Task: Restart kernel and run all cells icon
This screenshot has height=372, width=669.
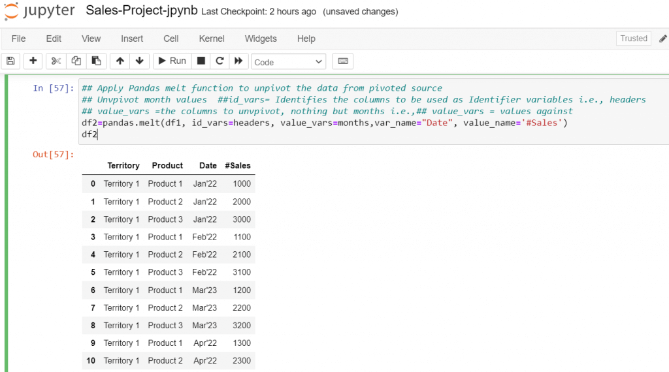Action: (x=238, y=61)
